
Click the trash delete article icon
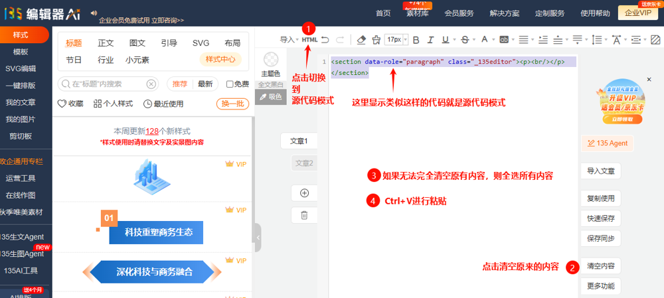tap(304, 215)
